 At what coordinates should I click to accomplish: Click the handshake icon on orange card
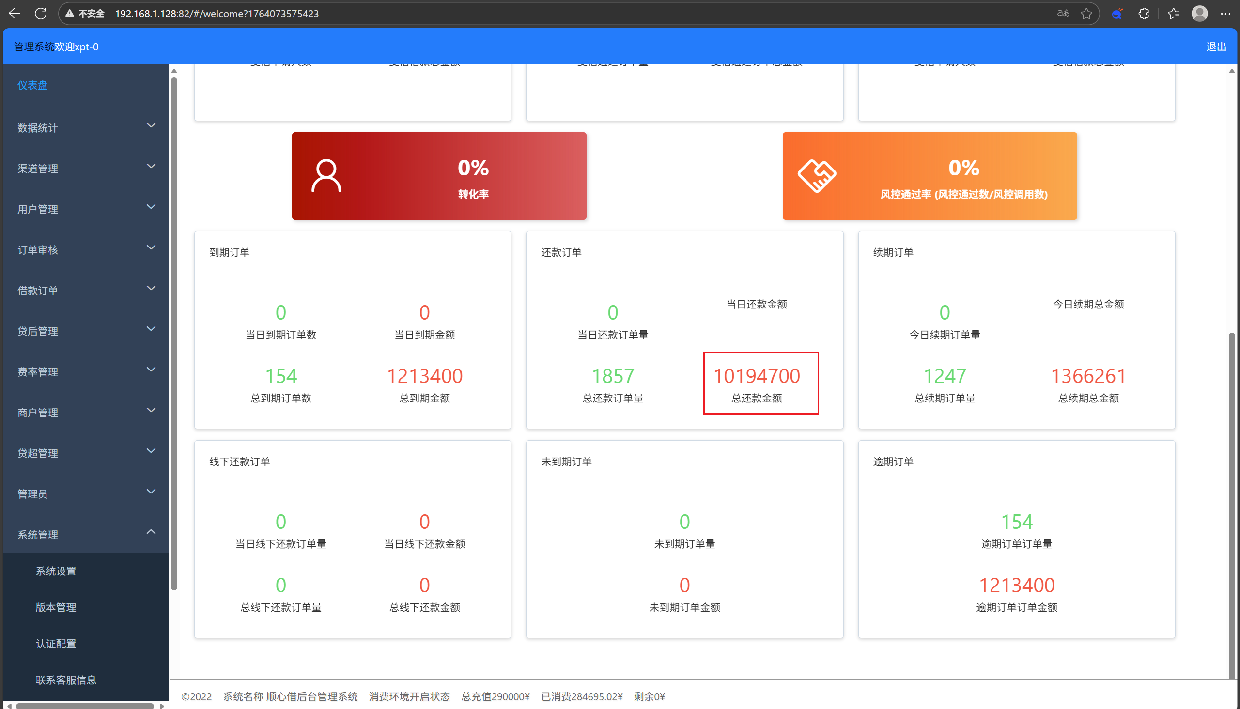(817, 176)
